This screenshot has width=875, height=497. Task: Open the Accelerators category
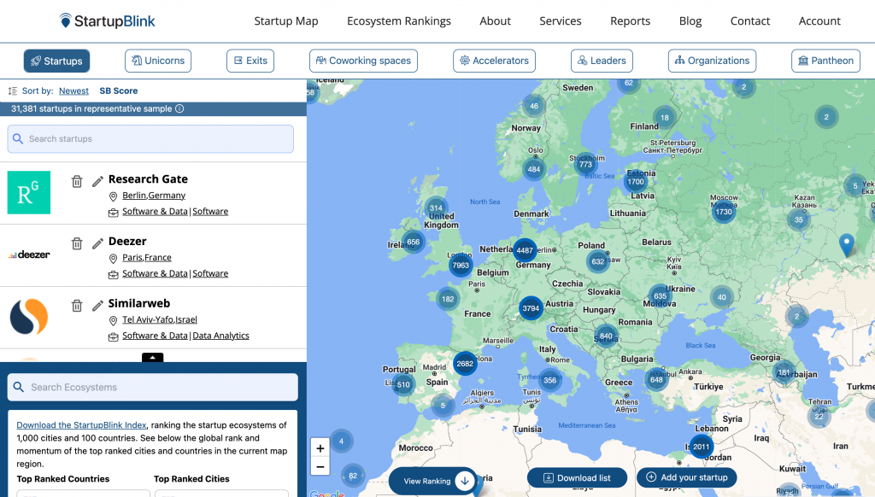494,61
